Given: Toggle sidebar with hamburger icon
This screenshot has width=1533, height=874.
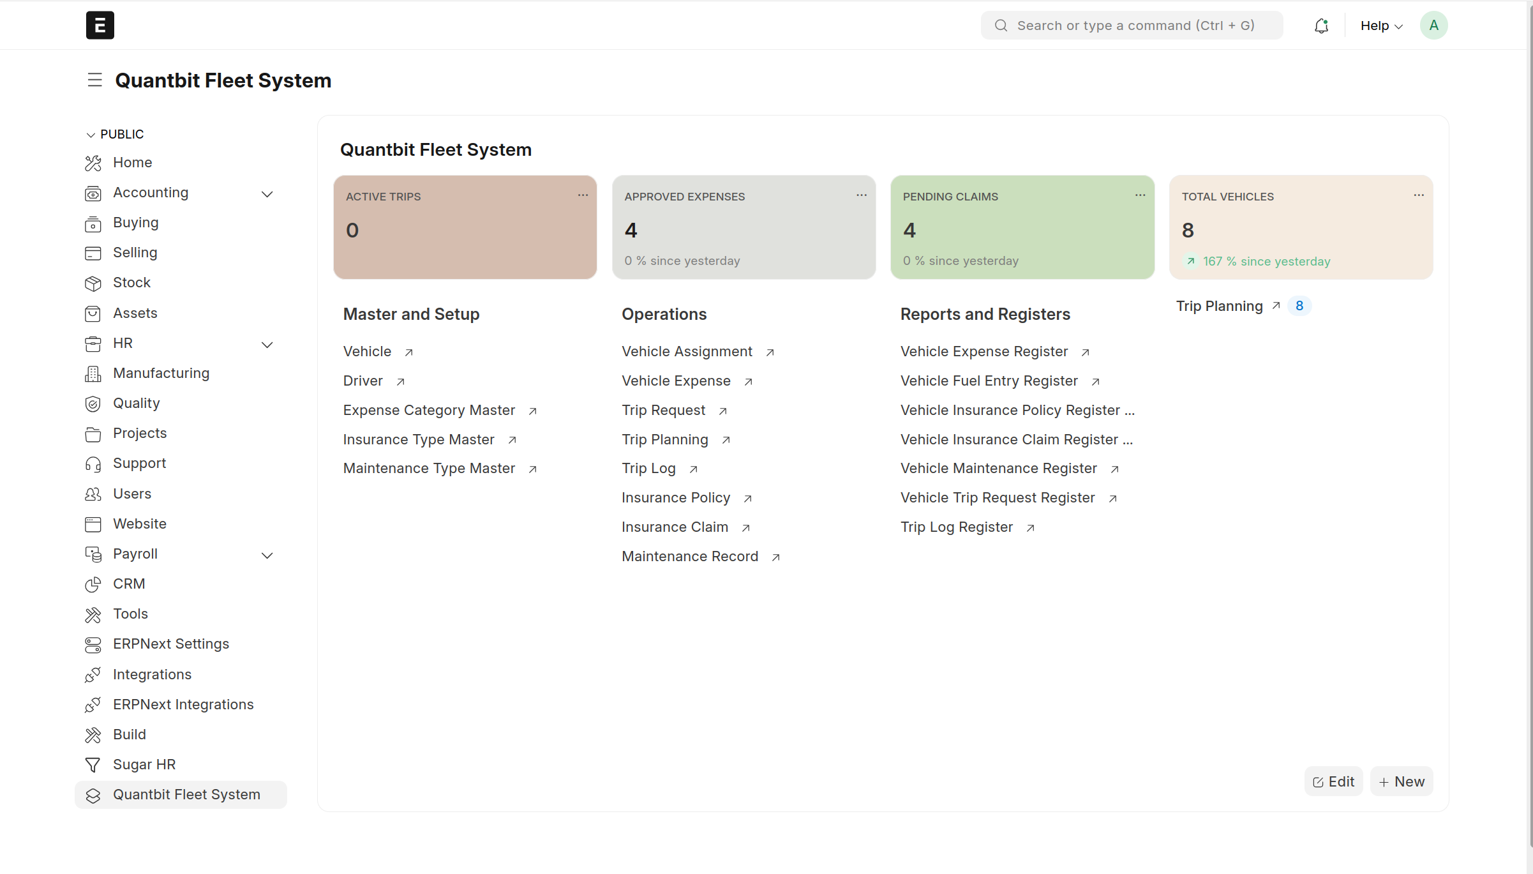Looking at the screenshot, I should click(94, 80).
